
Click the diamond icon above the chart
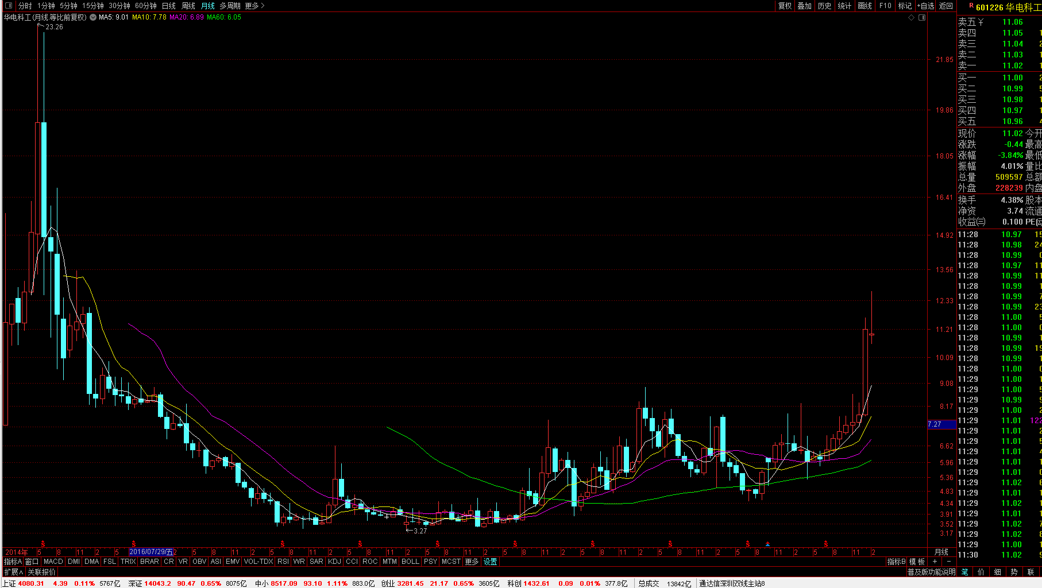tap(911, 17)
